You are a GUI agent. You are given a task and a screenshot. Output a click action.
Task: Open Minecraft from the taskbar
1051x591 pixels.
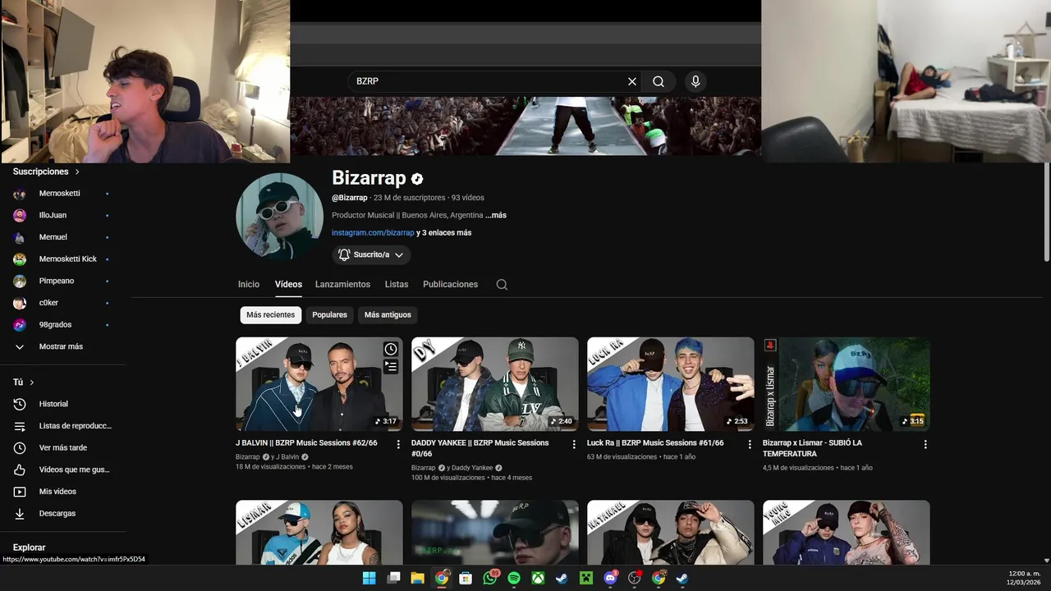click(x=586, y=578)
